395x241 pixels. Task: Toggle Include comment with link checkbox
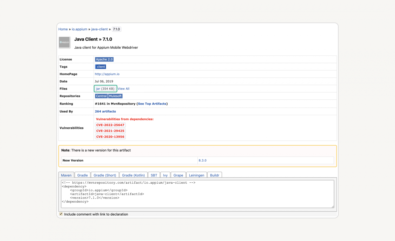(61, 214)
